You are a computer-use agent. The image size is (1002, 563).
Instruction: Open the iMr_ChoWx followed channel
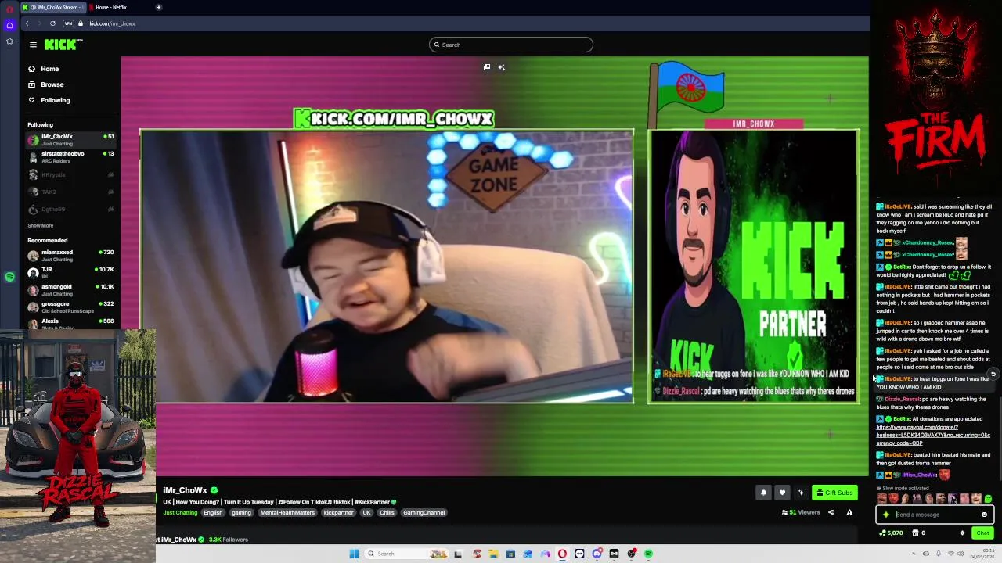[x=70, y=140]
